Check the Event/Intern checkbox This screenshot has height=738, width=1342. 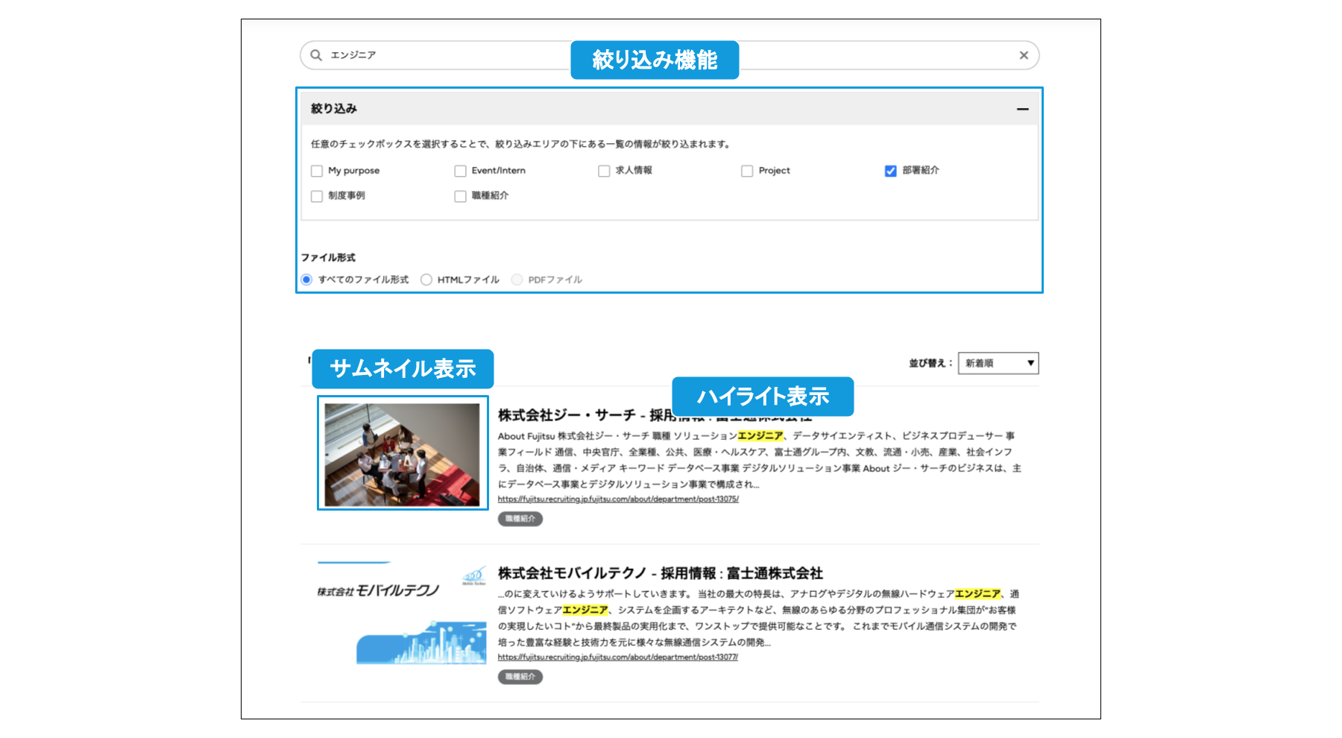460,171
